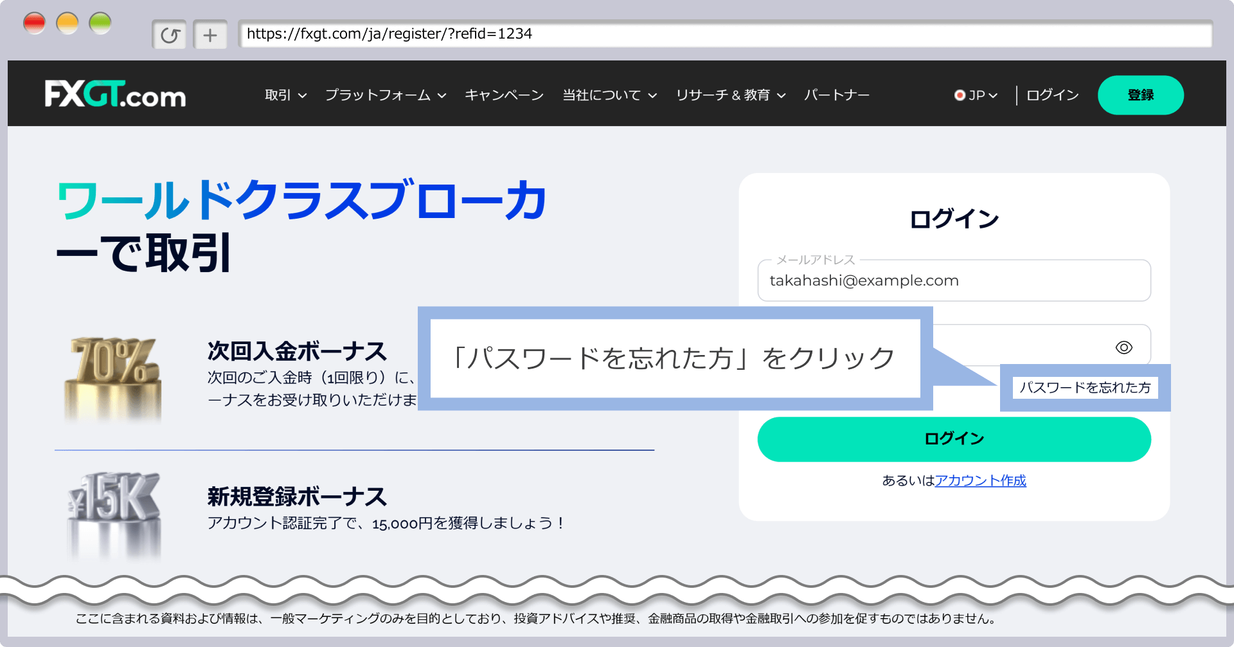Click the green 登録 button

[1140, 95]
